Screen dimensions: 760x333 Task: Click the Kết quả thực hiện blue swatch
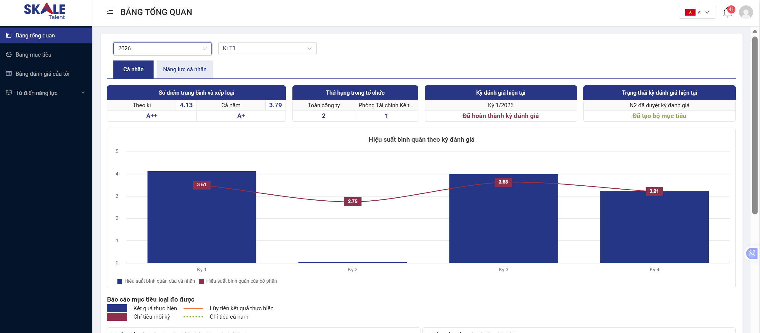click(117, 308)
